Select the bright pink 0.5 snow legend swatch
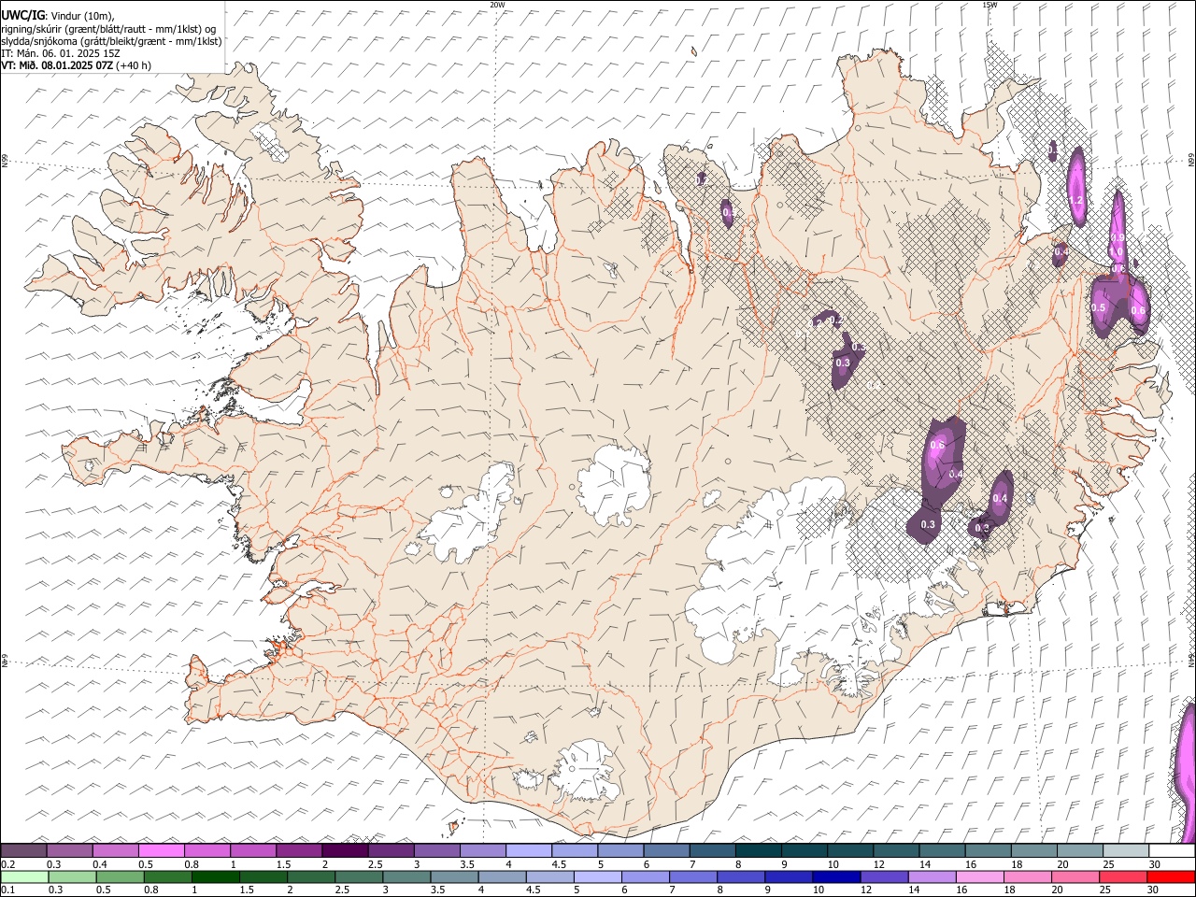The width and height of the screenshot is (1196, 897). point(161,851)
